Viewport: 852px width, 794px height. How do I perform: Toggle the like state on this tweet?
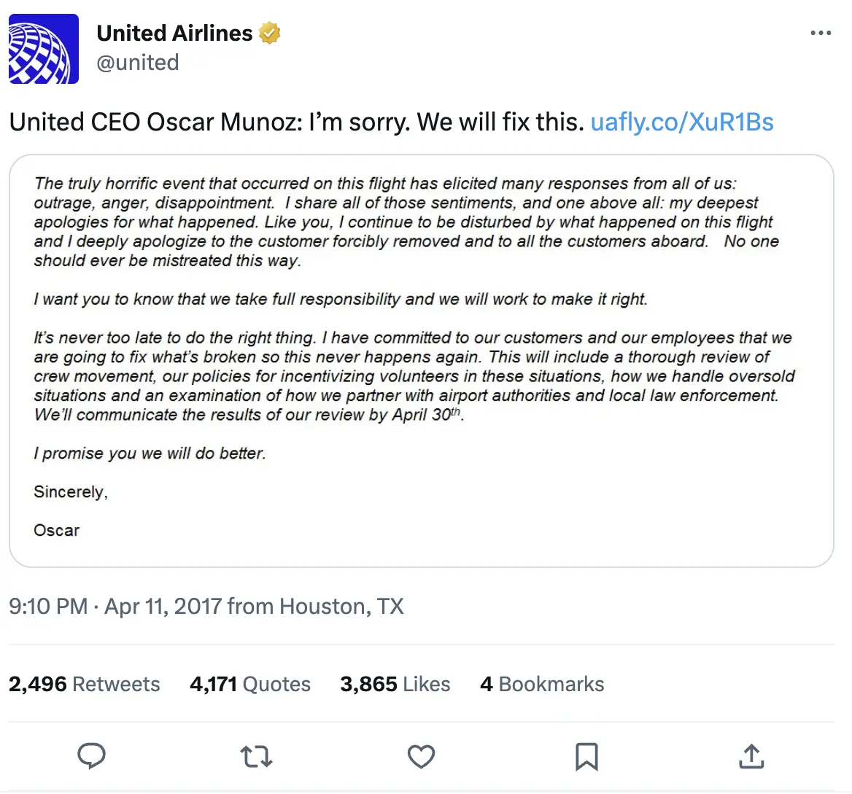[420, 756]
